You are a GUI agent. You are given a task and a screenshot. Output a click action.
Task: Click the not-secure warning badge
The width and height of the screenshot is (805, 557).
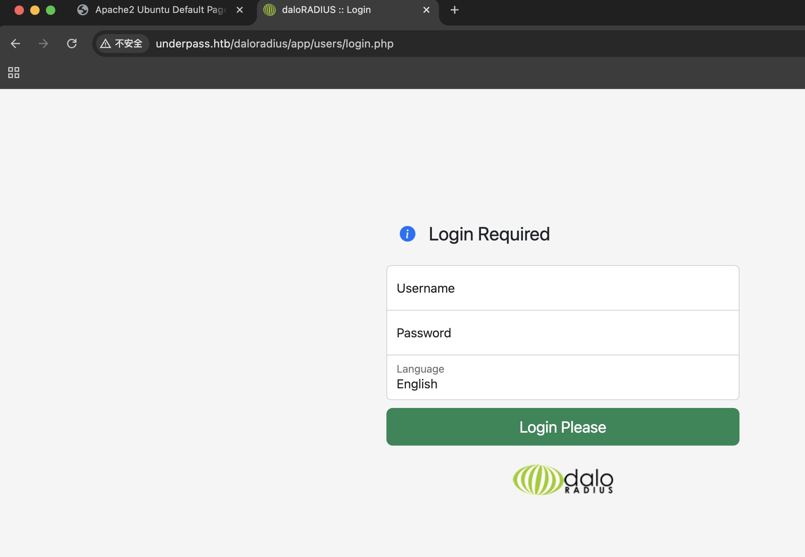point(122,44)
